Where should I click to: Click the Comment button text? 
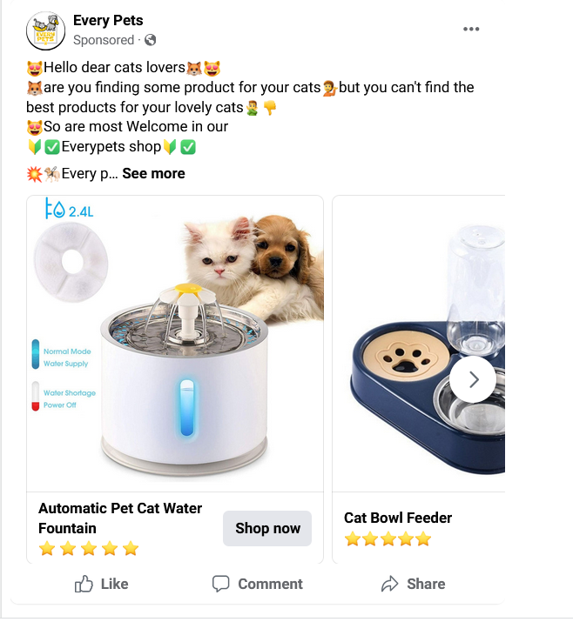coord(271,584)
